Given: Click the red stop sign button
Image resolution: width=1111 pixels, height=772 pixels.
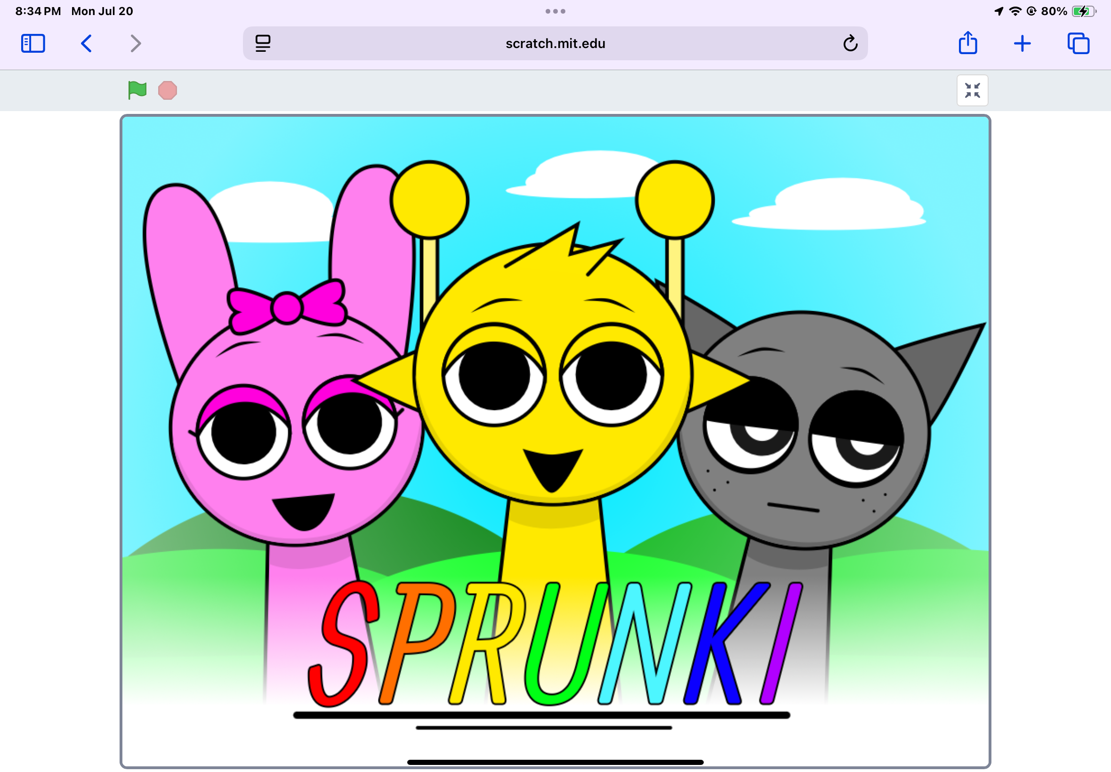Looking at the screenshot, I should (x=167, y=90).
